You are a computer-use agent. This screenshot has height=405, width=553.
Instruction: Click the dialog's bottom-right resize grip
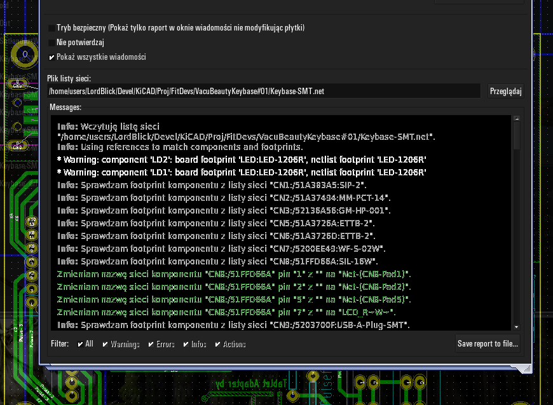526,368
